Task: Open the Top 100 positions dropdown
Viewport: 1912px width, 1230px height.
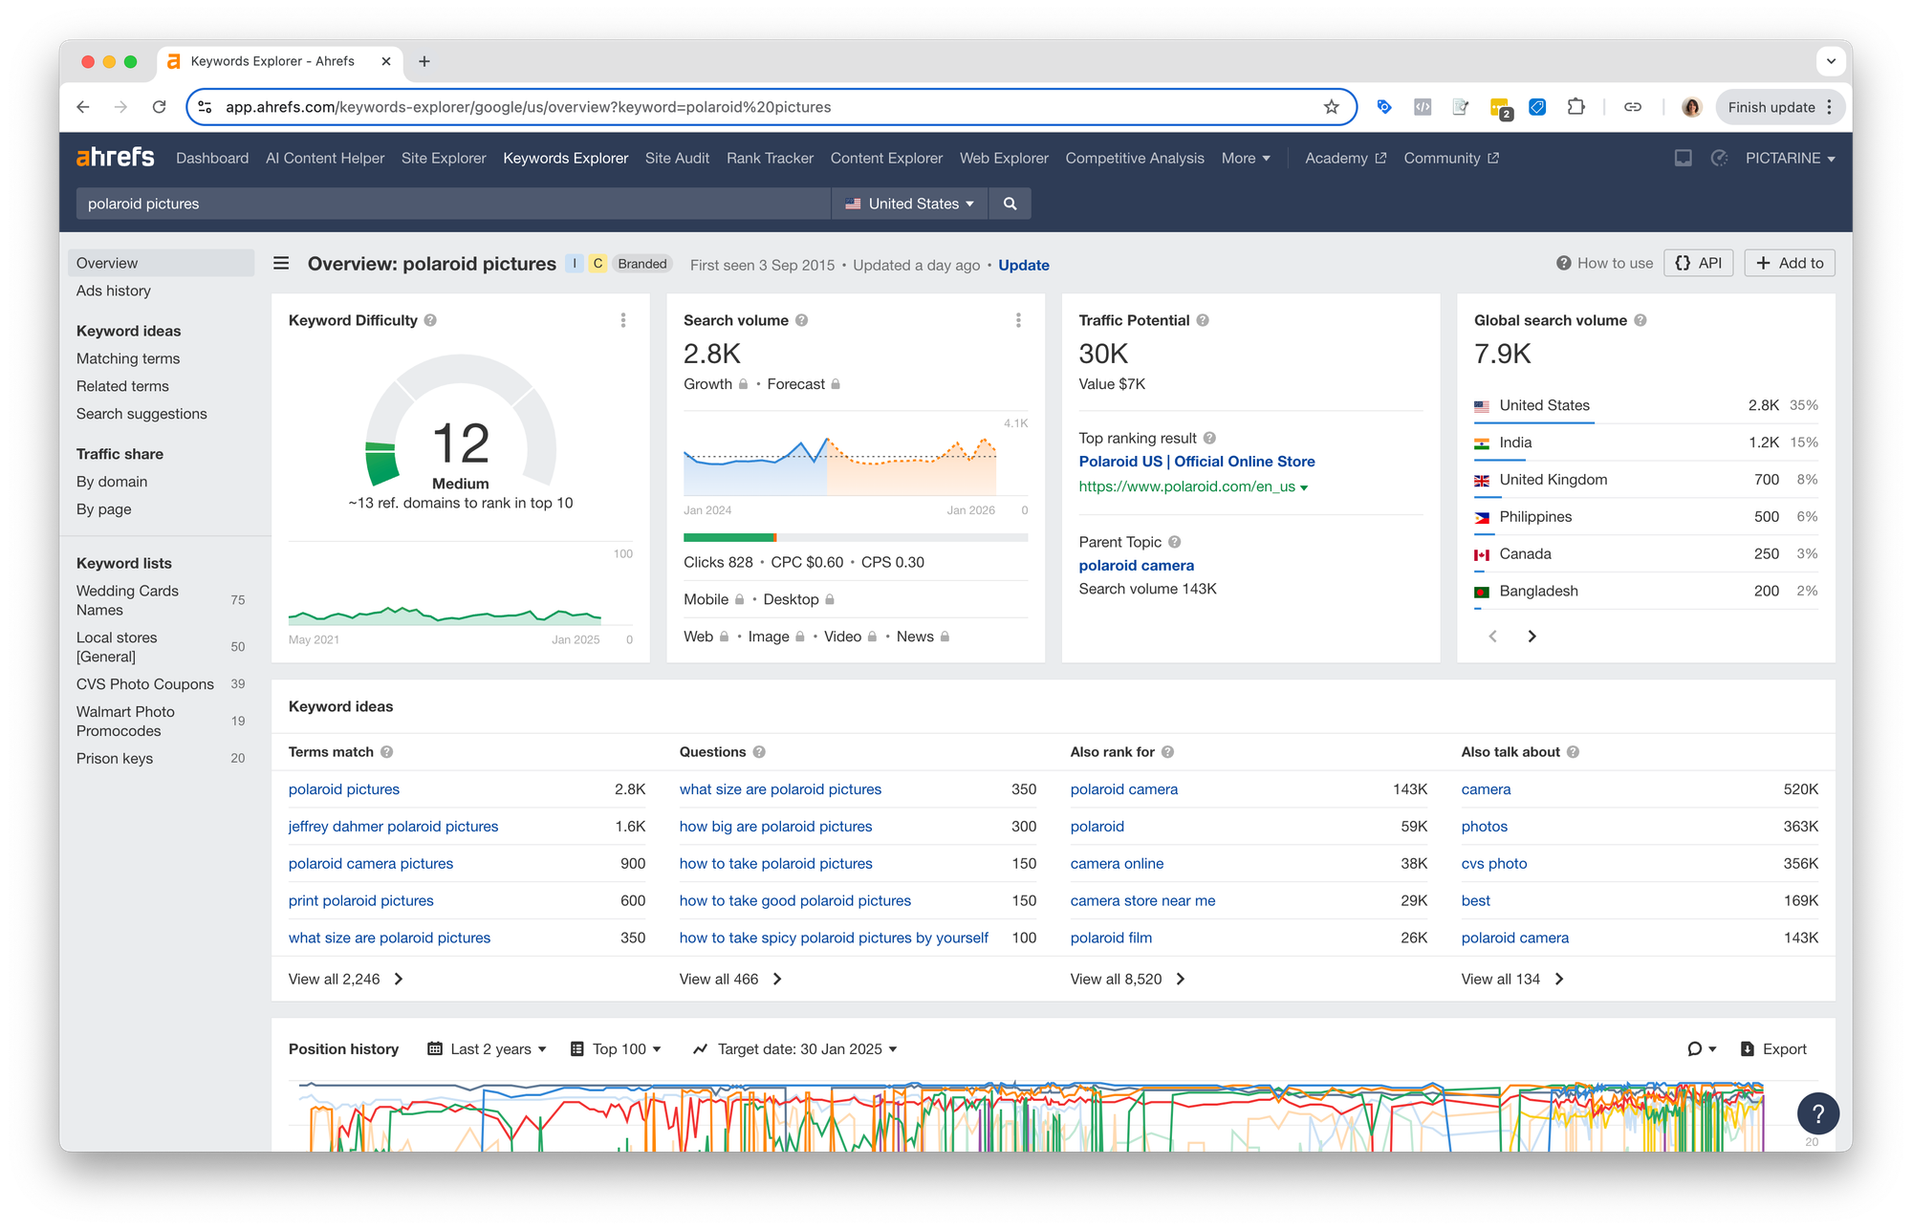Action: [x=617, y=1049]
